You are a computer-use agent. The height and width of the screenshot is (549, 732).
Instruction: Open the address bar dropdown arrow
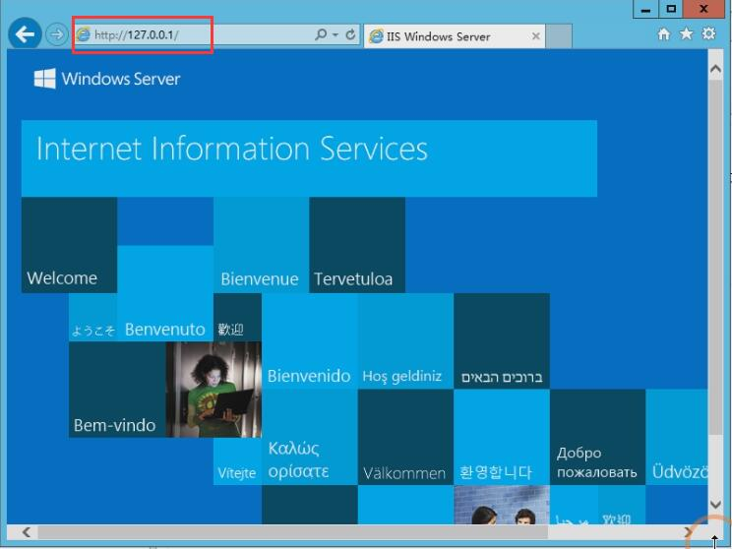pyautogui.click(x=335, y=34)
